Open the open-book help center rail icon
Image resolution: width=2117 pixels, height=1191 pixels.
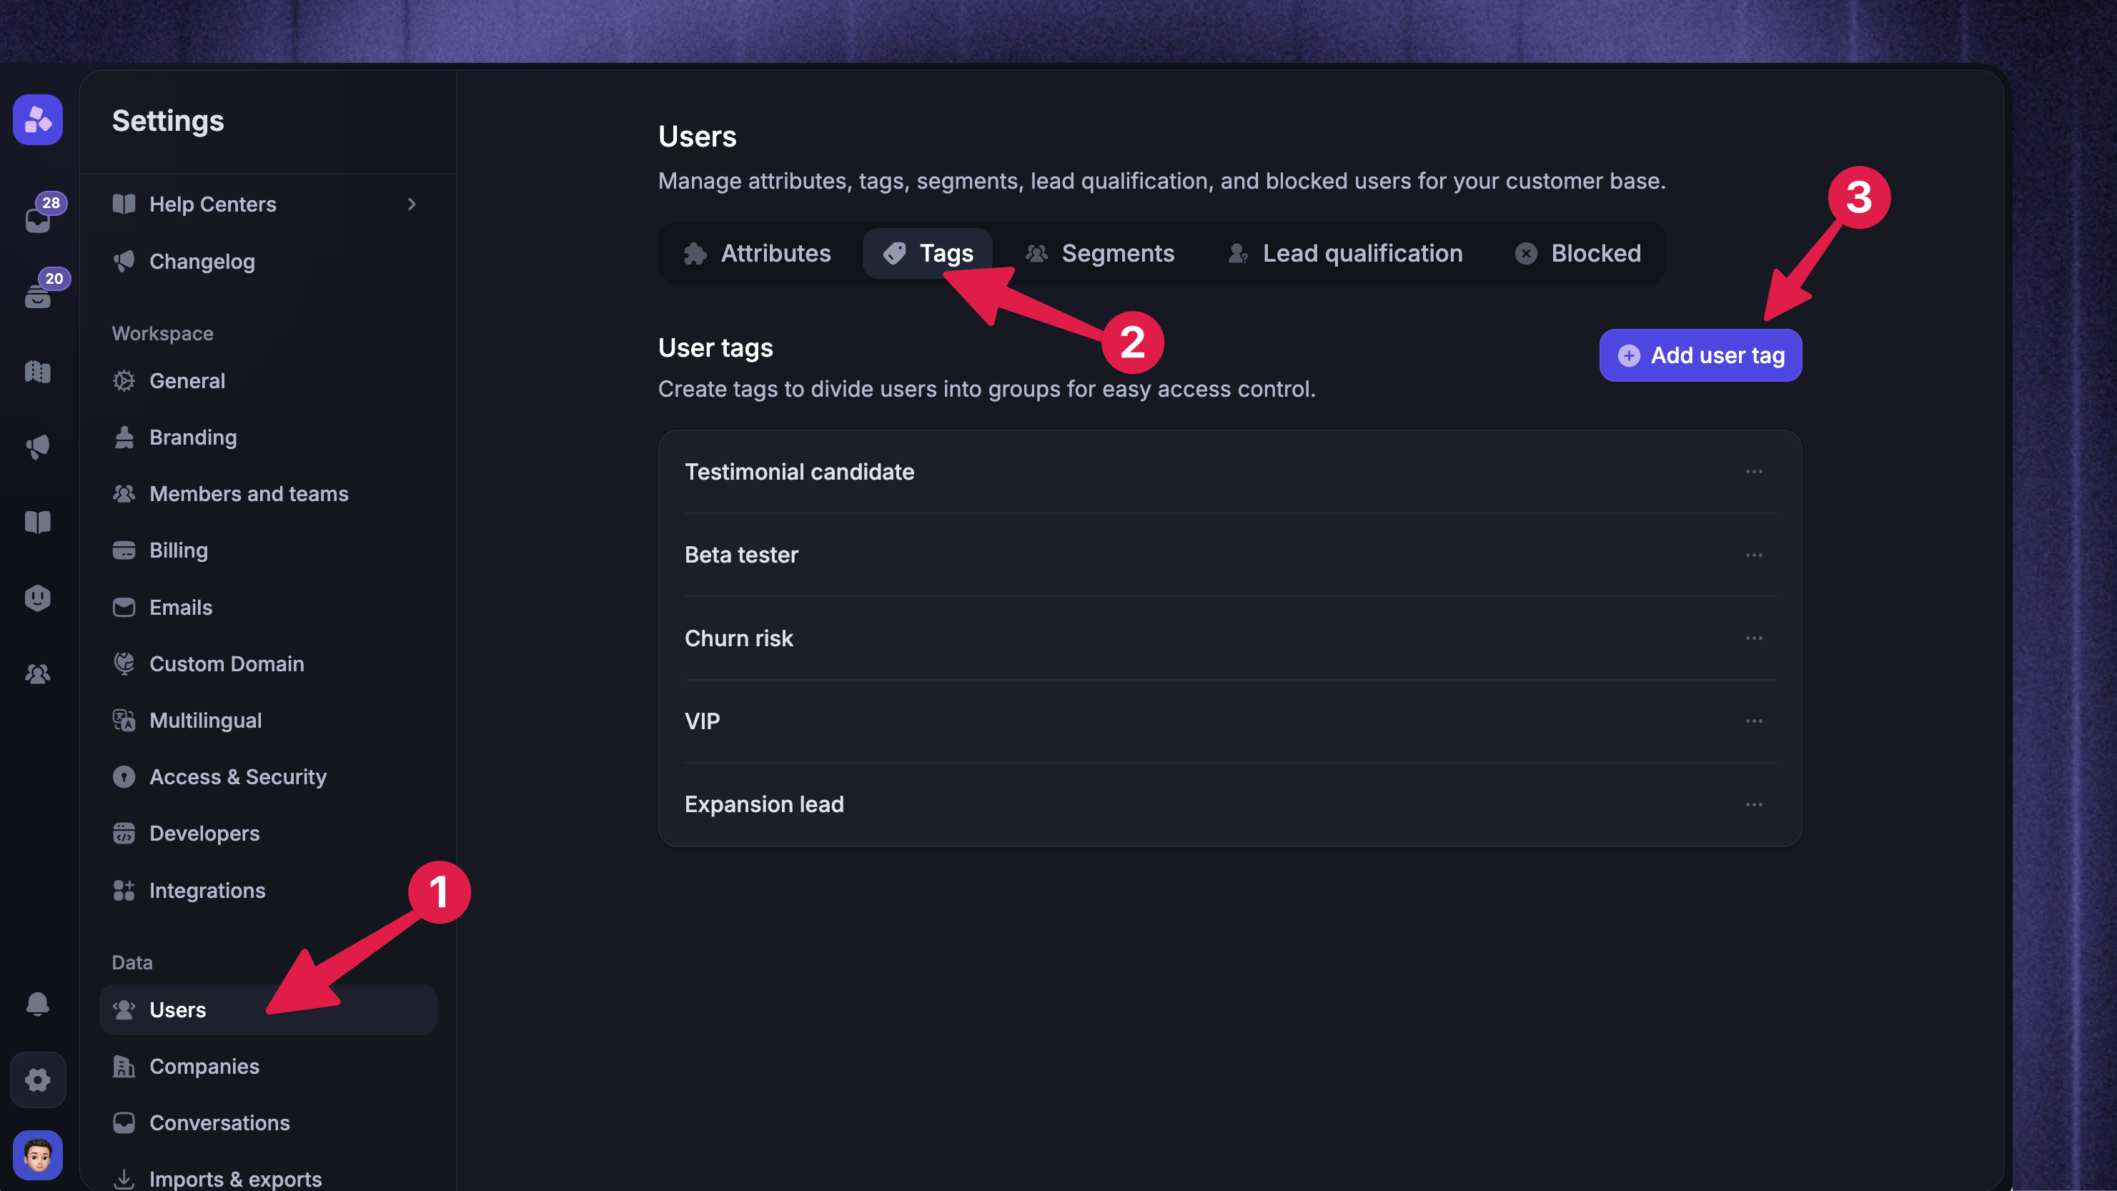38,522
